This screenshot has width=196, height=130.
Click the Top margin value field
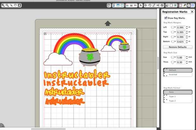click(181, 32)
